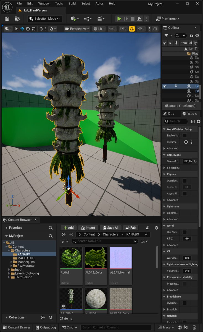Create a new folder in the Outliner

191,36
